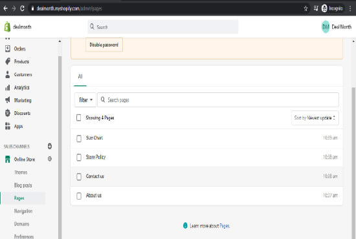Click the Analytics bar chart icon
Screen dimensions: 356x239
click(x=8, y=87)
